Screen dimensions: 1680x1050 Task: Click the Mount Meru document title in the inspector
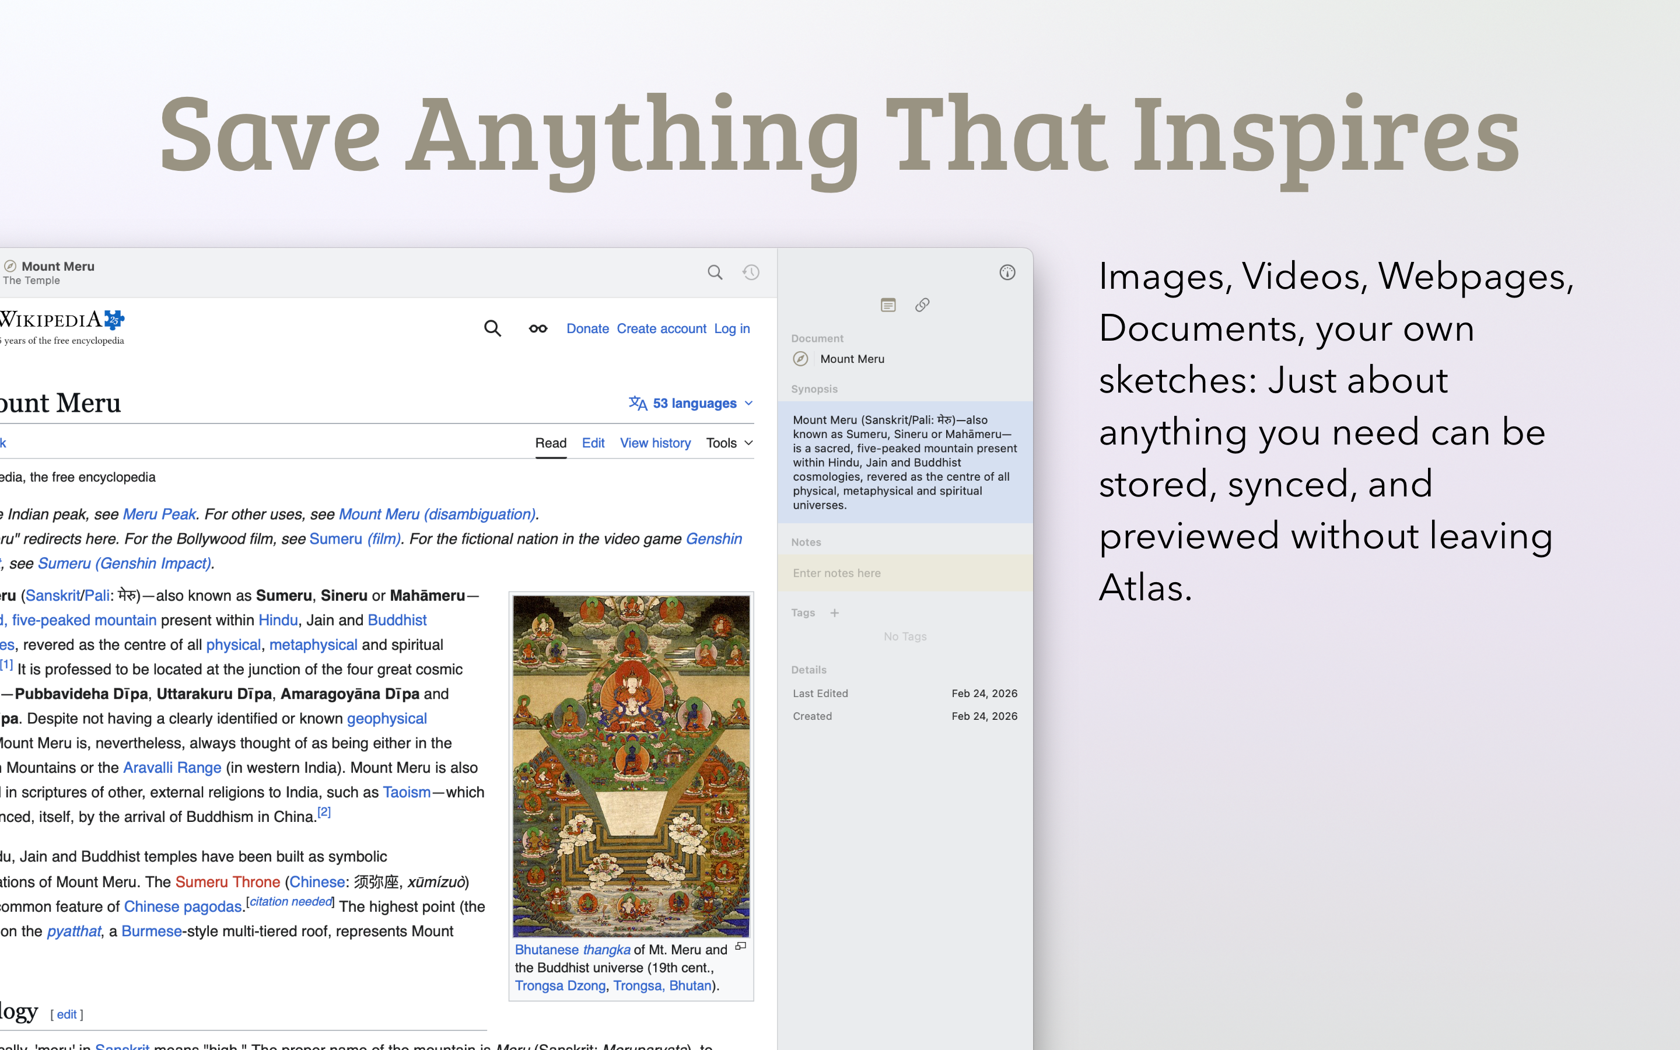852,359
